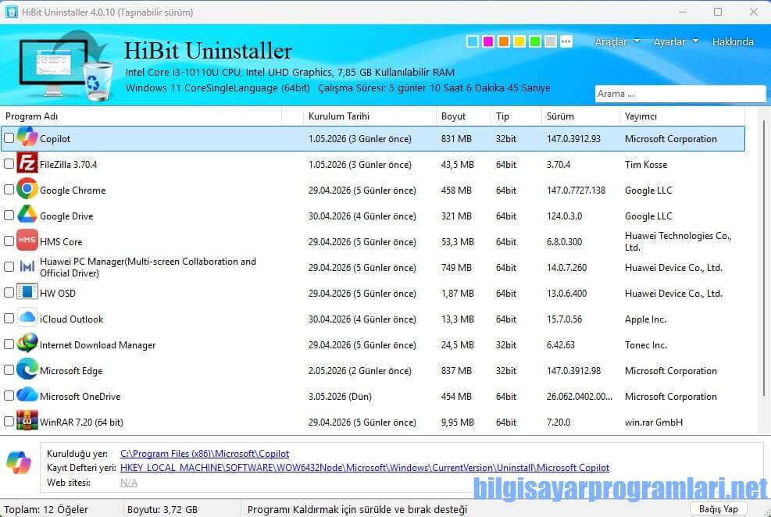The height and width of the screenshot is (517, 771).
Task: Check the Google Chrome checkbox
Action: [x=9, y=190]
